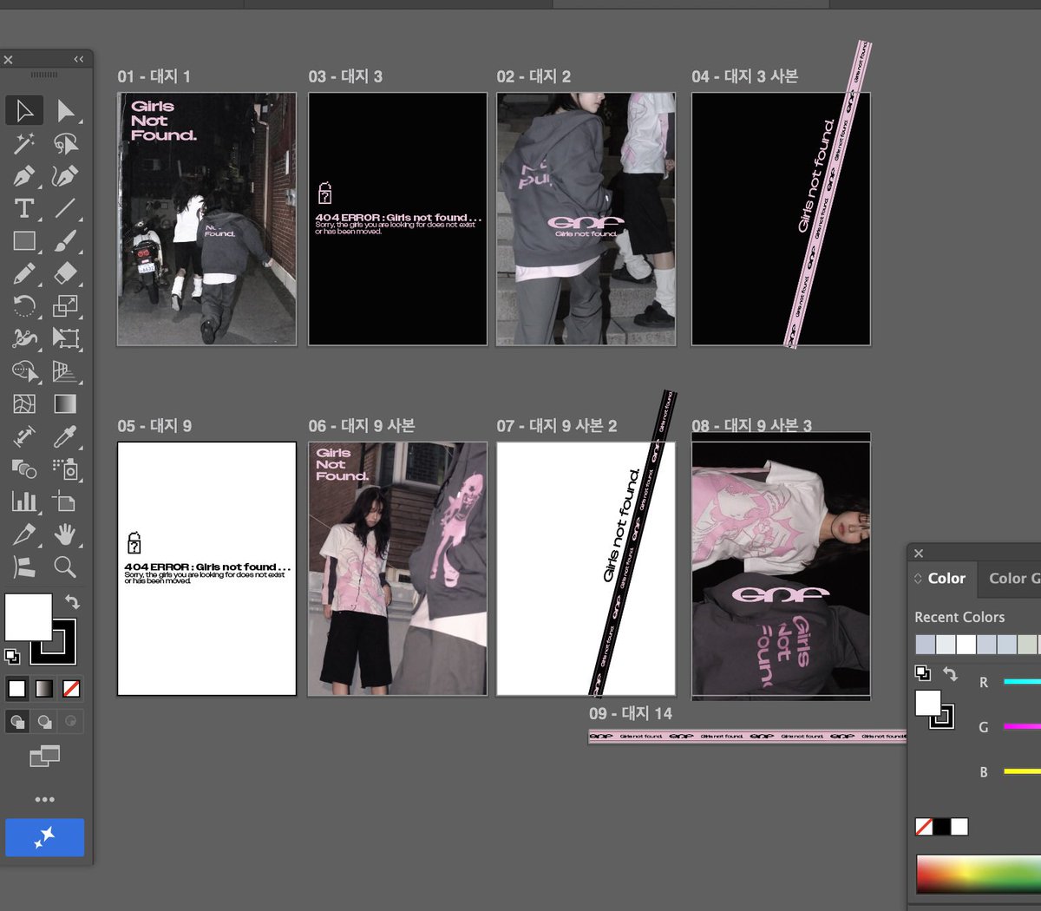Switch to the Color tab
This screenshot has height=911, width=1041.
coord(946,579)
